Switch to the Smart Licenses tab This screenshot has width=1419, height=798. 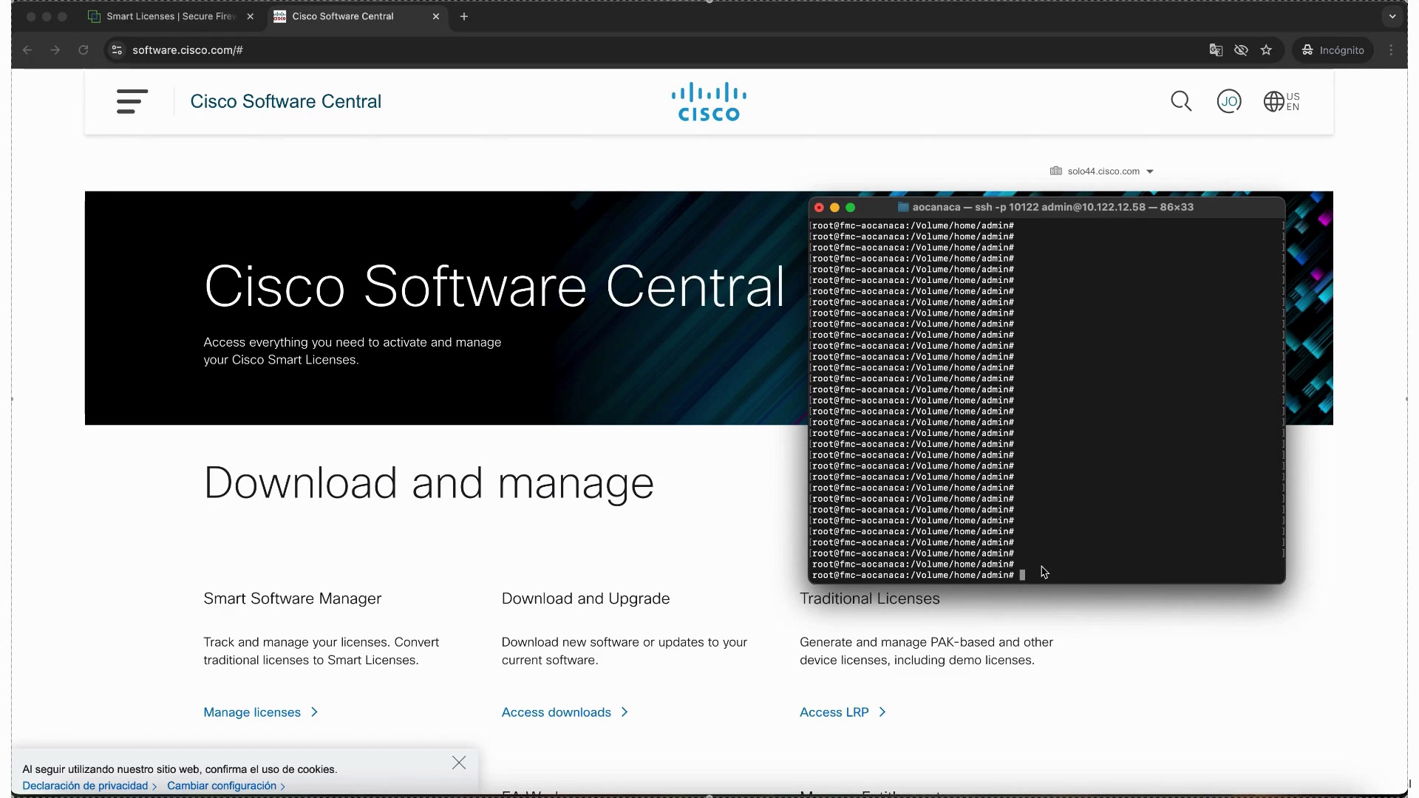pos(171,16)
